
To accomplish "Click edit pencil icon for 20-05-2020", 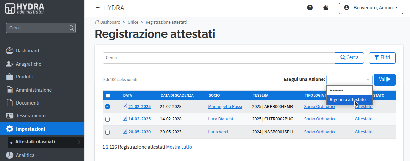I will pos(125,132).
